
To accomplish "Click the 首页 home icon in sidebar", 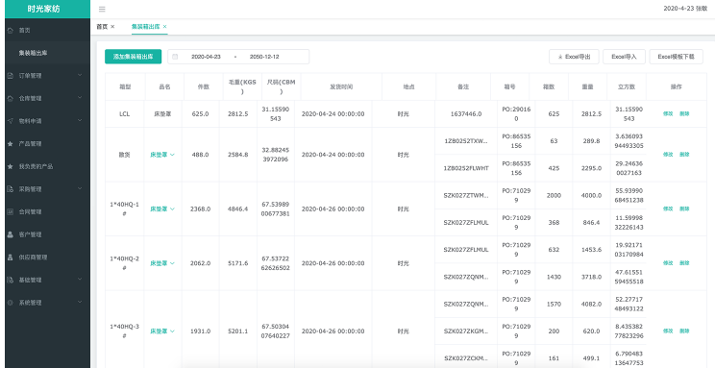I will 10,30.
